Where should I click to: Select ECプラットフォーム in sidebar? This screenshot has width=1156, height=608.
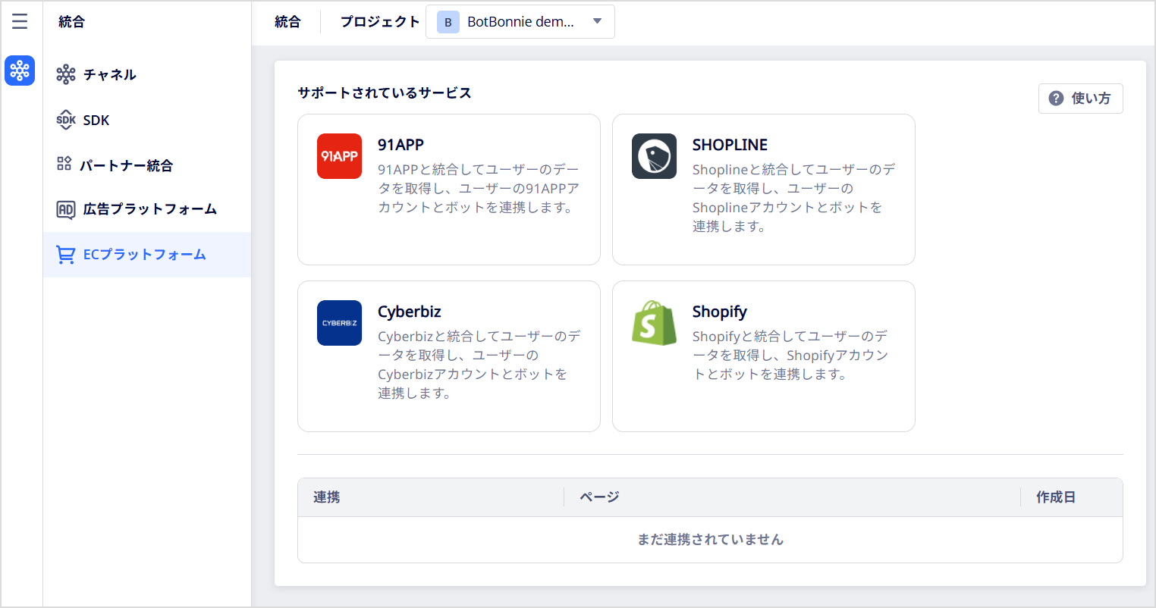coord(147,255)
